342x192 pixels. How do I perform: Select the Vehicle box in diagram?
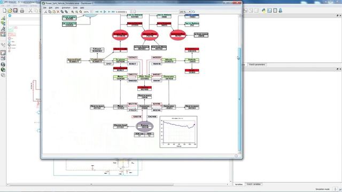(192, 60)
